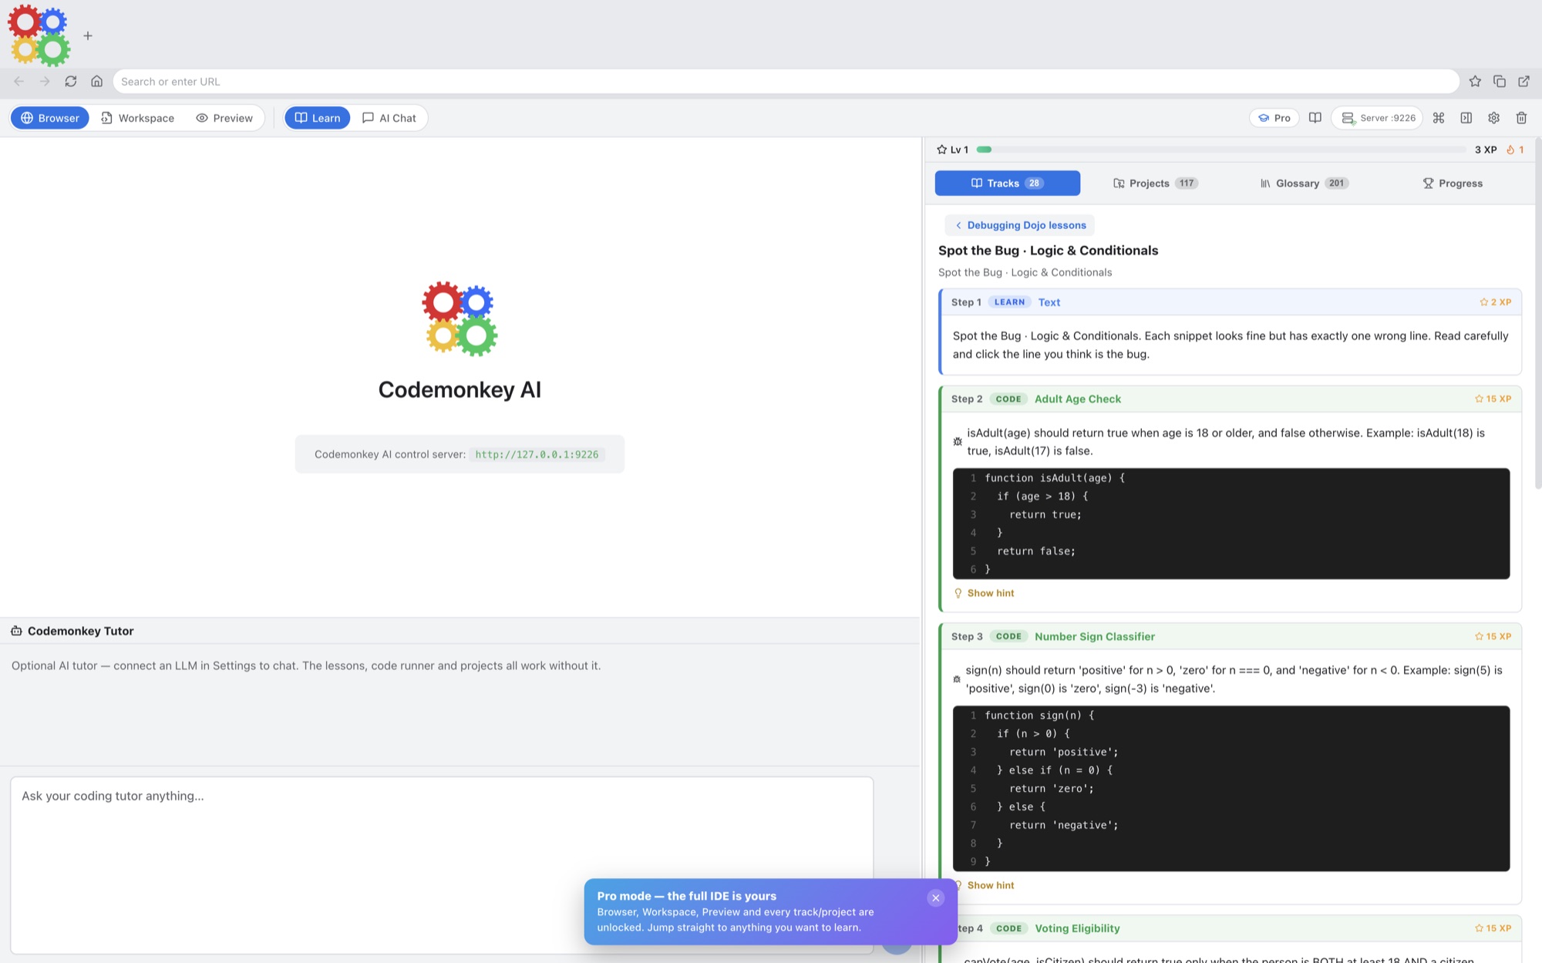Select line 'if (n > 0) {' in sign

pos(1231,734)
